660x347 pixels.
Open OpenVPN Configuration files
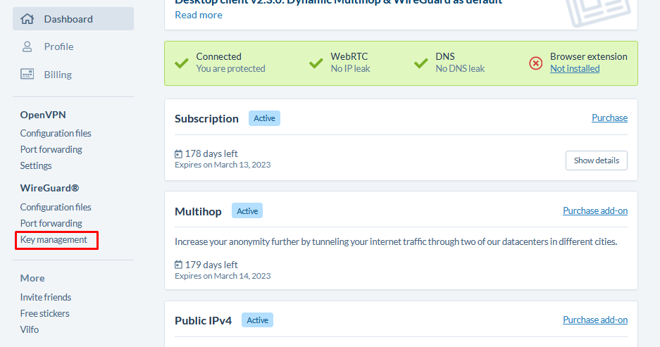tap(56, 133)
